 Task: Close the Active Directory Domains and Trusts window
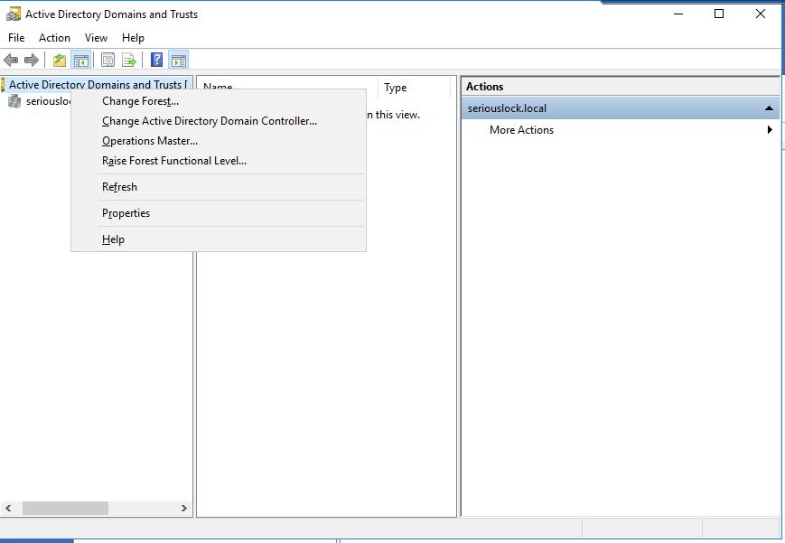point(761,14)
